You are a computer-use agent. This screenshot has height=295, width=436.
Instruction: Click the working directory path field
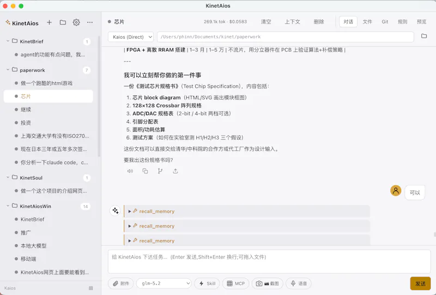point(286,37)
